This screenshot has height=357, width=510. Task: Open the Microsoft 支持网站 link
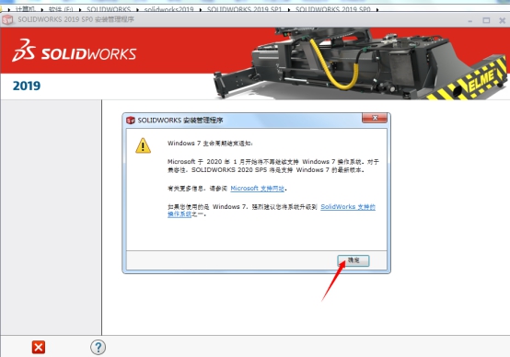pos(257,189)
